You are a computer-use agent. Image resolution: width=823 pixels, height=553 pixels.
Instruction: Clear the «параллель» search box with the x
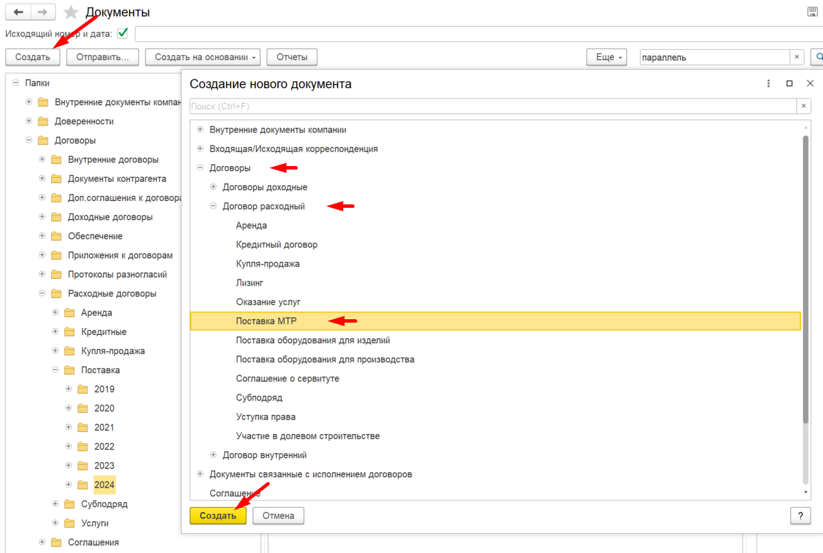[x=796, y=57]
